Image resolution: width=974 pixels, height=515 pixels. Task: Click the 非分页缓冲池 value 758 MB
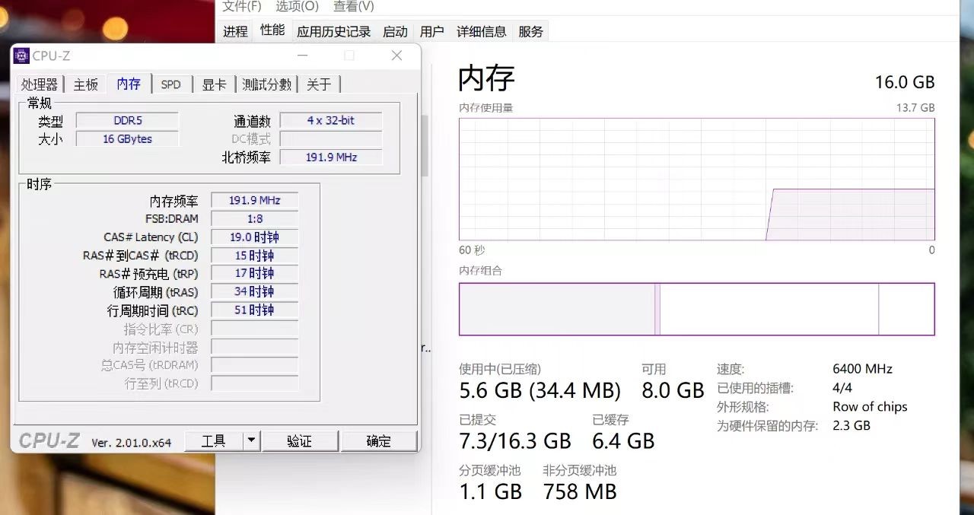tap(580, 491)
